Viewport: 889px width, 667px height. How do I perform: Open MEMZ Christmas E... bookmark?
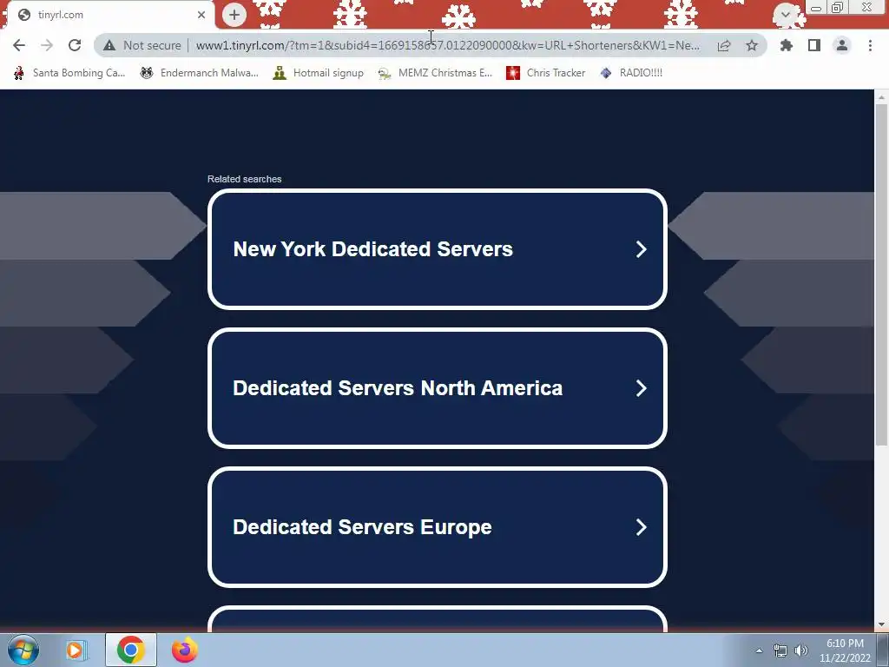pos(435,73)
